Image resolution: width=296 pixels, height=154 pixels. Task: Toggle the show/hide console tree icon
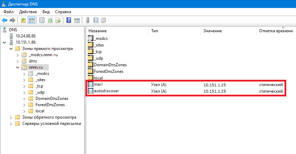[32, 20]
